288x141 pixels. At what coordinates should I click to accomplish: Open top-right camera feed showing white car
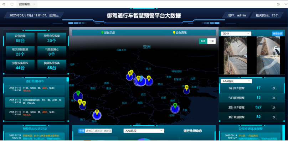(x=268, y=46)
